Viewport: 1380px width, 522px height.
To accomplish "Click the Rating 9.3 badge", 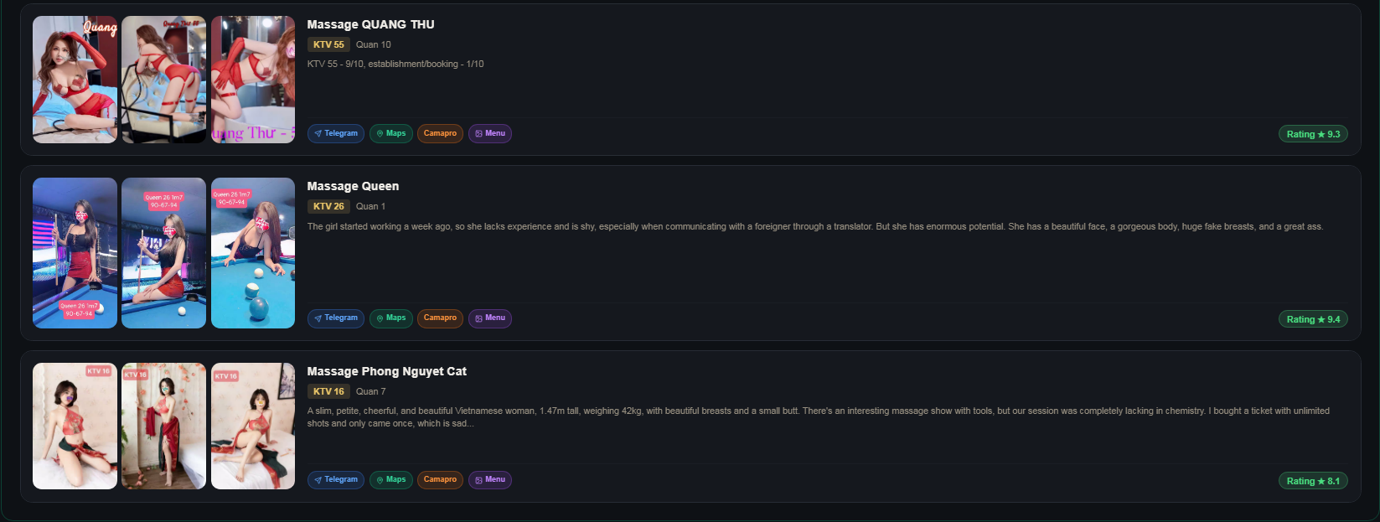I will click(1313, 134).
